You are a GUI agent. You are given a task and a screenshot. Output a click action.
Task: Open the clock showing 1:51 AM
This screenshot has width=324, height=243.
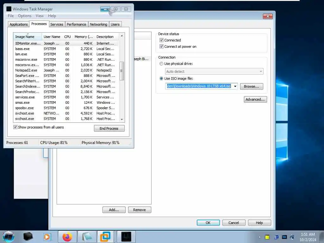pos(308,237)
